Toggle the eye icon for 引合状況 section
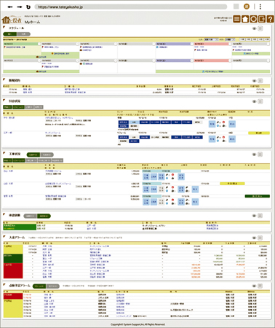Viewport: 275px width, 328px height. (x=254, y=101)
